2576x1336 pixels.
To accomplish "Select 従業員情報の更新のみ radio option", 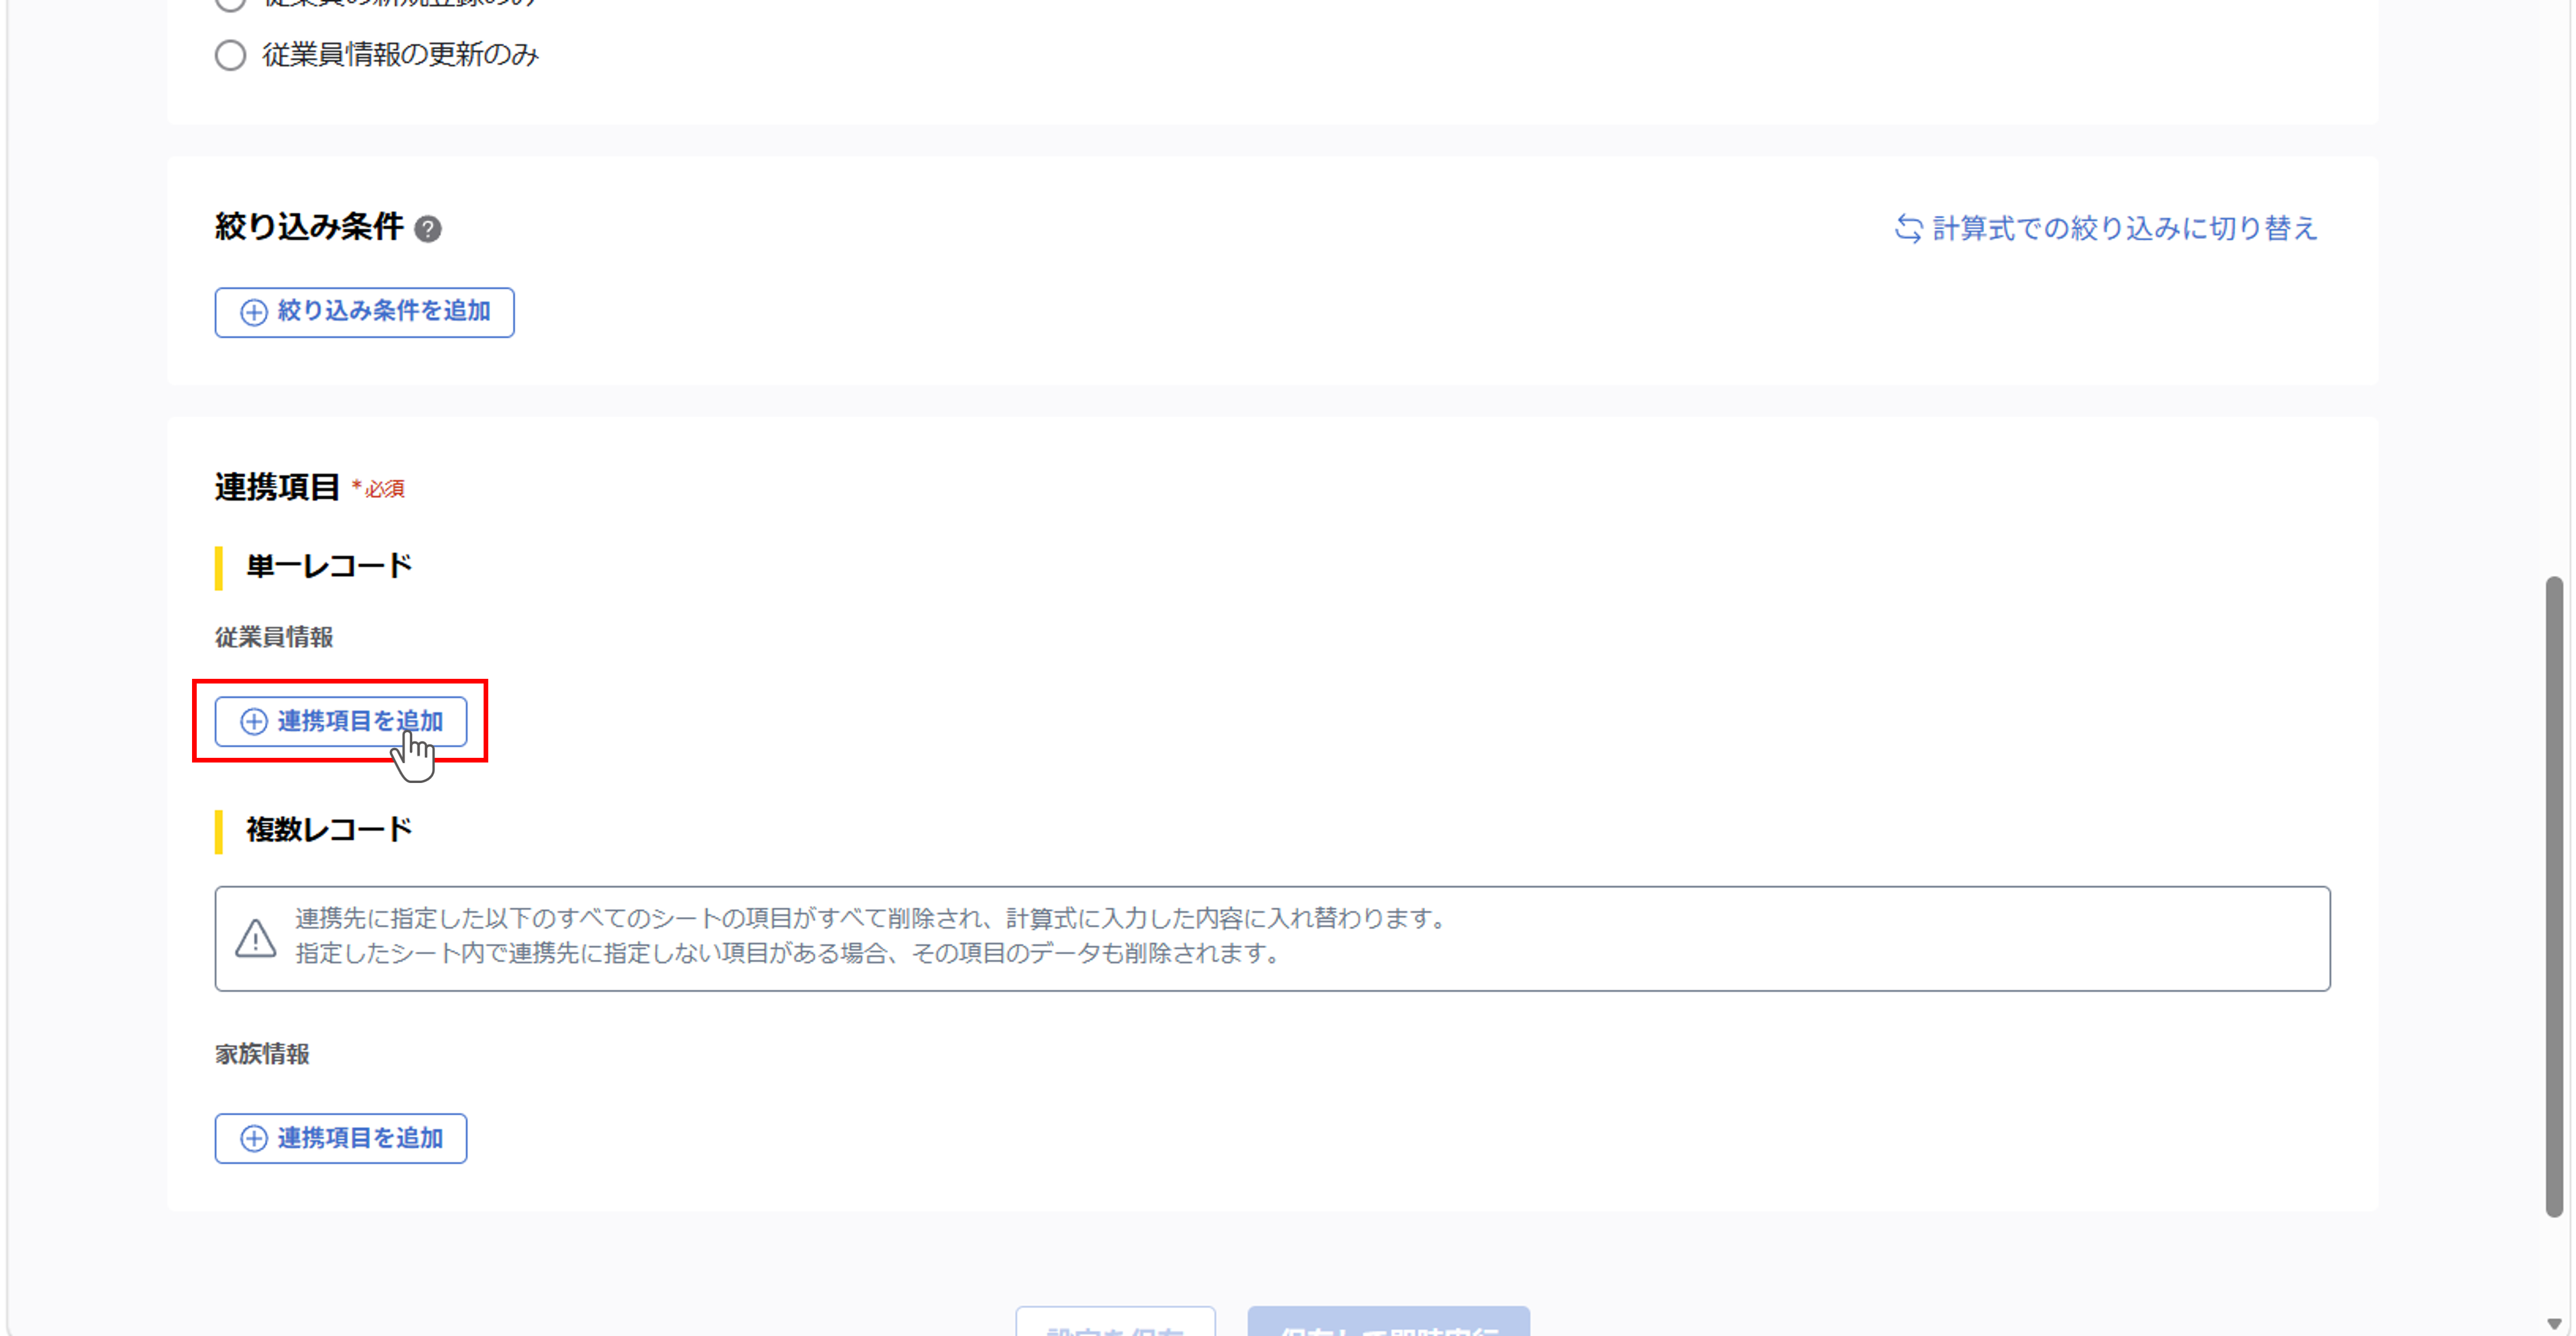I will click(x=230, y=55).
